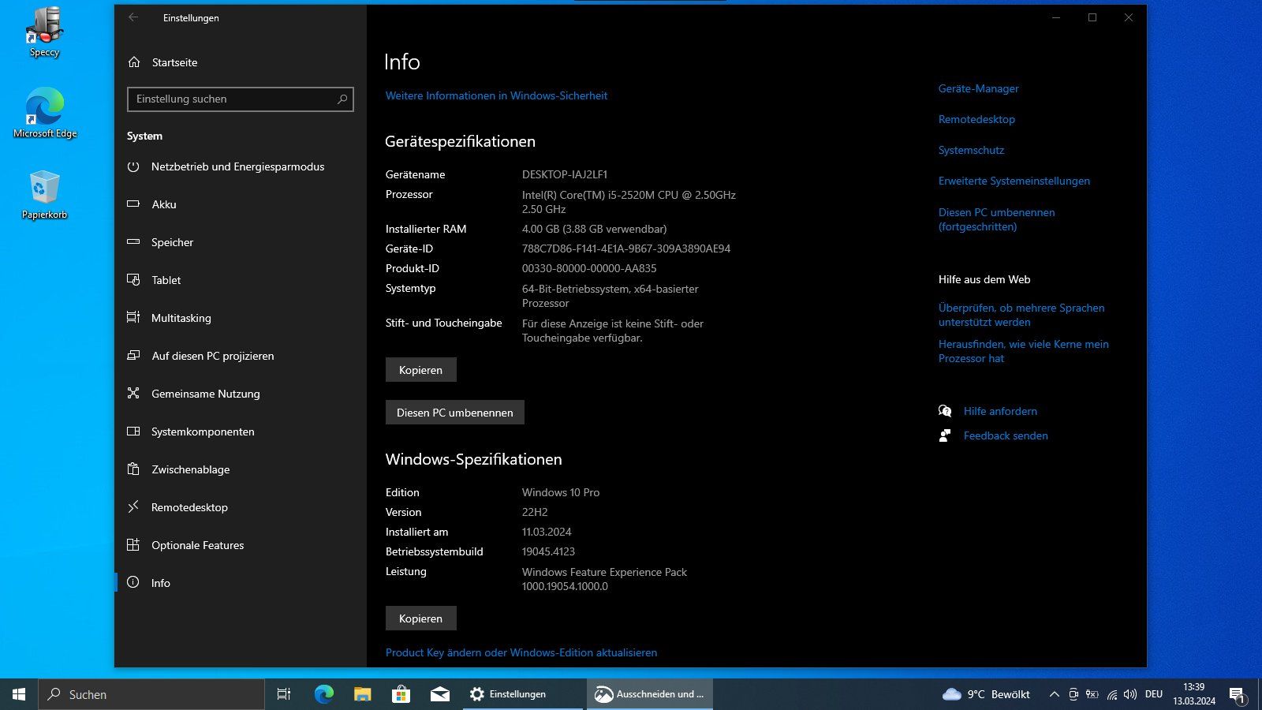1262x710 pixels.
Task: Click the taskbar Suchen search box
Action: click(151, 694)
